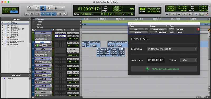This screenshot has width=211, height=99.
Task: Open the Grid value dropdown arrow
Action: tap(160, 9)
